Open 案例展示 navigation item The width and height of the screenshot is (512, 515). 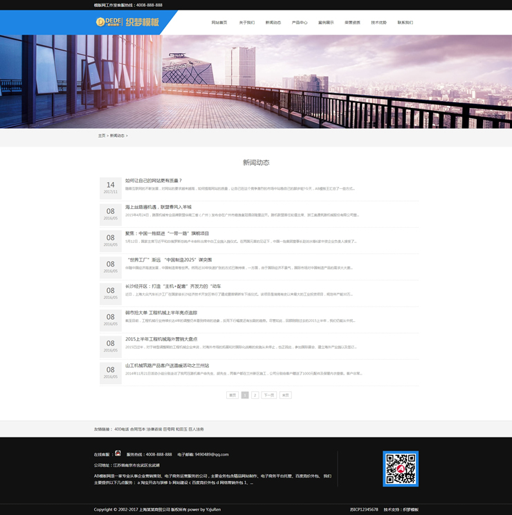click(326, 22)
